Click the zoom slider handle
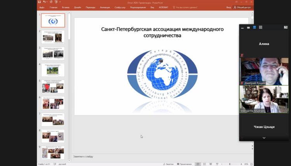Viewport: 291px width, 166px height. click(230, 164)
